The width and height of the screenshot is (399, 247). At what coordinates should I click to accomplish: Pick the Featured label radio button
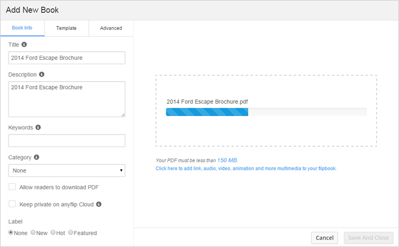(71, 233)
